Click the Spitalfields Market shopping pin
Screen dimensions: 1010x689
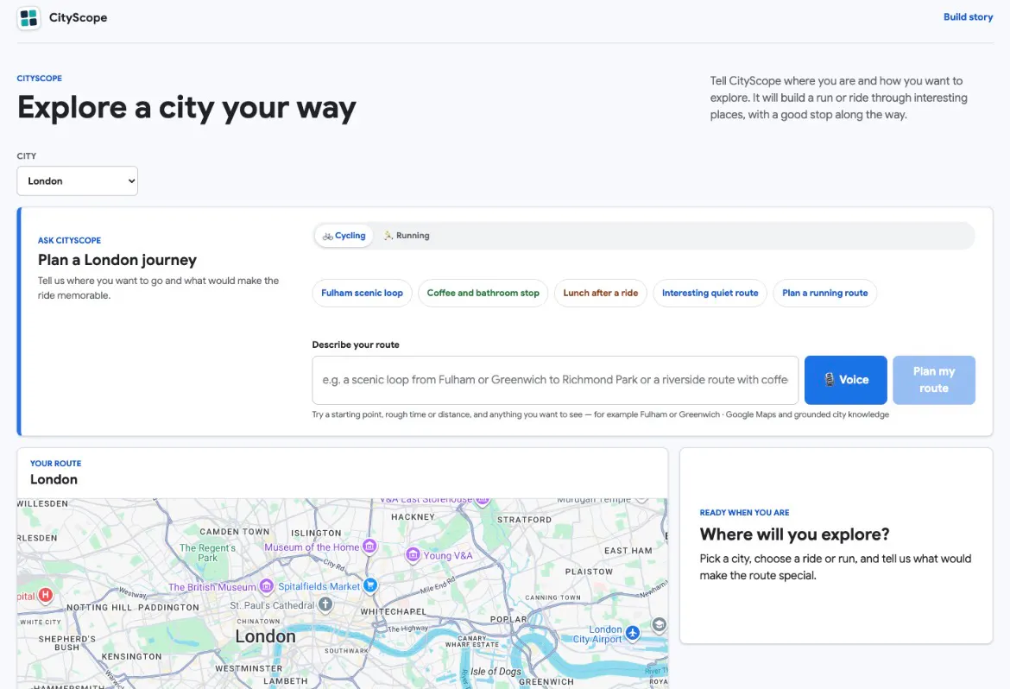[370, 585]
